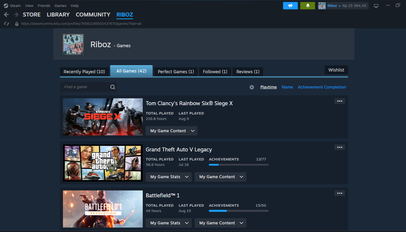Click the 49 hours playtime value
This screenshot has width=406, height=232.
tap(154, 211)
